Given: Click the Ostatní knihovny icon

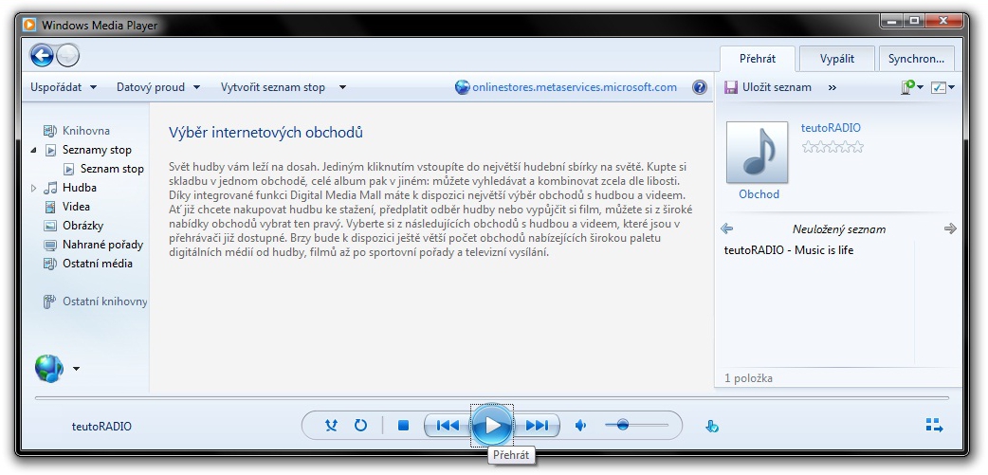Looking at the screenshot, I should [x=49, y=301].
